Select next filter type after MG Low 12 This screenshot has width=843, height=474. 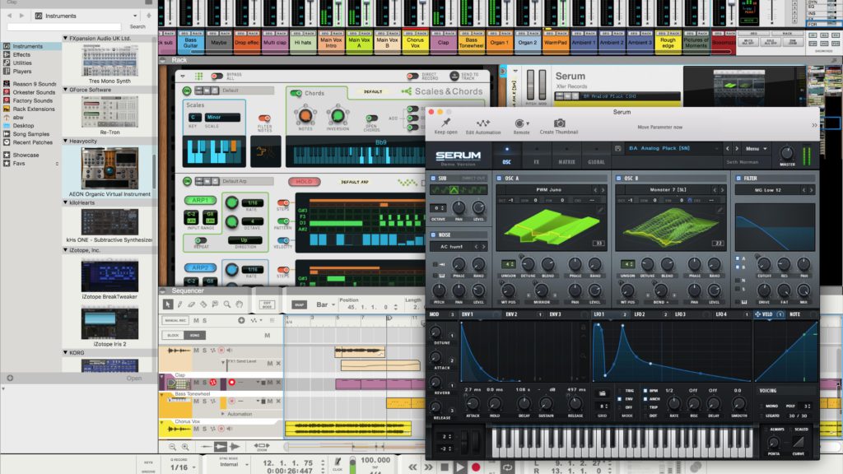point(811,190)
